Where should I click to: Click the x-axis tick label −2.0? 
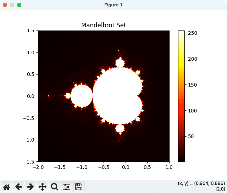(38, 167)
